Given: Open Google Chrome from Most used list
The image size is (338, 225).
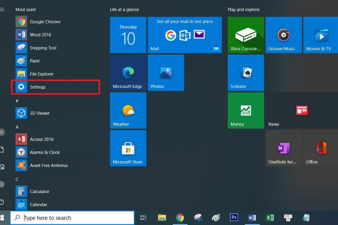Looking at the screenshot, I should pyautogui.click(x=55, y=22).
